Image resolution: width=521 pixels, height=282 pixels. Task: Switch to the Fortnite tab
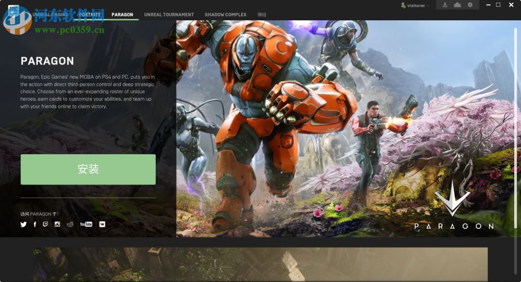click(90, 15)
